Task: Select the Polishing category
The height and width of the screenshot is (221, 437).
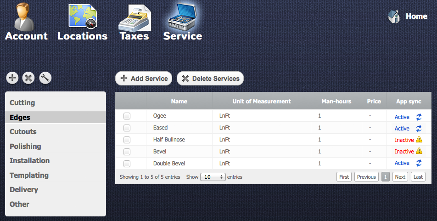Action: (56, 146)
